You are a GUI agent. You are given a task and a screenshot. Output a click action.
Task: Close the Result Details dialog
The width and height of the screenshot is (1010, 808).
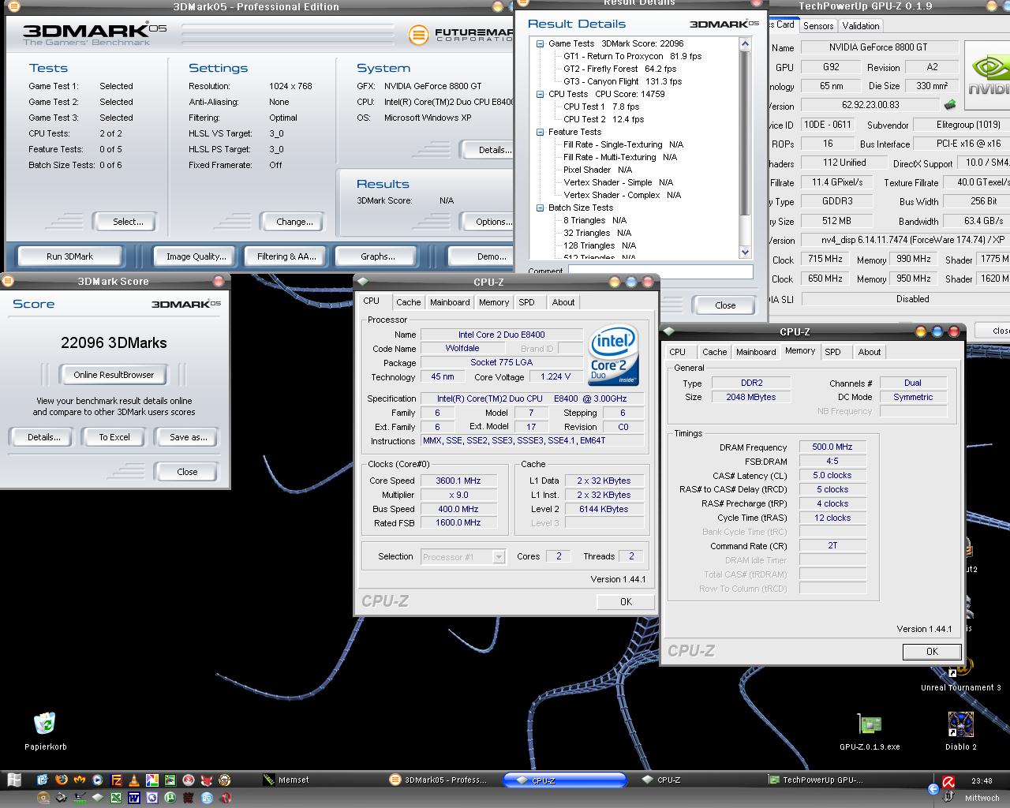point(725,305)
